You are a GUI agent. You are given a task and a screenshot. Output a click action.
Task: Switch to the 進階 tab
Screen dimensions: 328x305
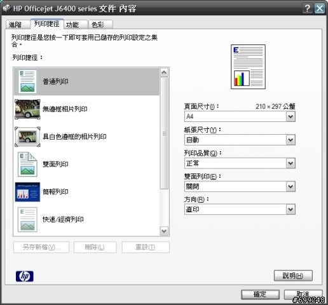(x=18, y=25)
